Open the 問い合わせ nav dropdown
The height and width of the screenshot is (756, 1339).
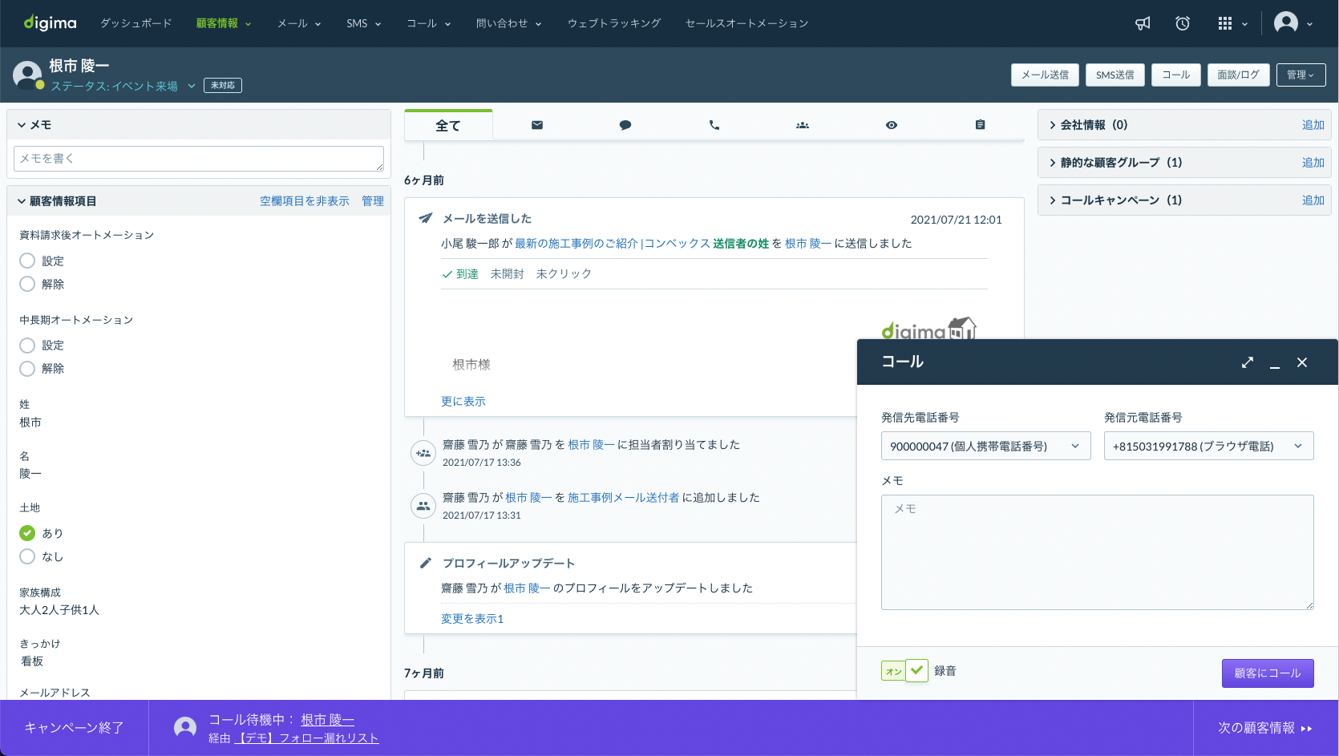508,23
